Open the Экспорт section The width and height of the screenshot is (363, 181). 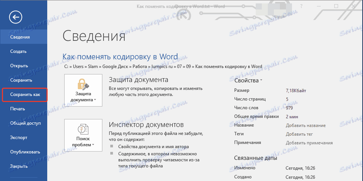tap(23, 138)
